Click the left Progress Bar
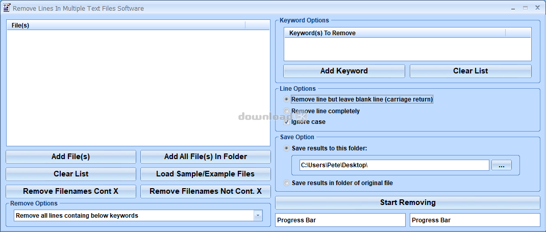Image resolution: width=546 pixels, height=232 pixels. [340, 220]
